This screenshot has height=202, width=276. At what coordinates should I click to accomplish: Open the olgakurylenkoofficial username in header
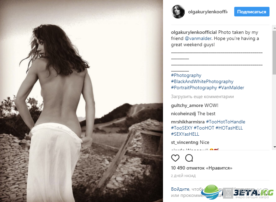coord(208,12)
